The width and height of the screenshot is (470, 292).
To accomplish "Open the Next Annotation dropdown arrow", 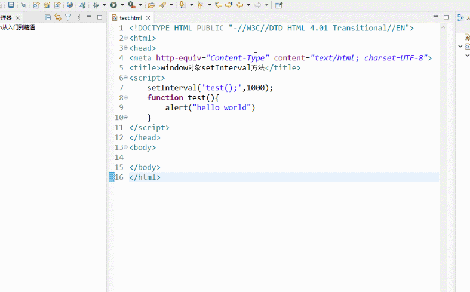I will tap(192, 5).
